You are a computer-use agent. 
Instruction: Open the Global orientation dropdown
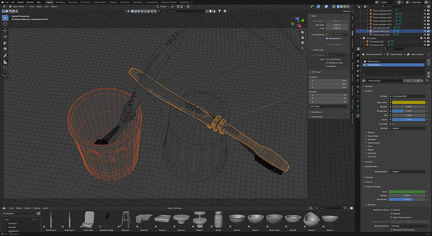(x=163, y=6)
